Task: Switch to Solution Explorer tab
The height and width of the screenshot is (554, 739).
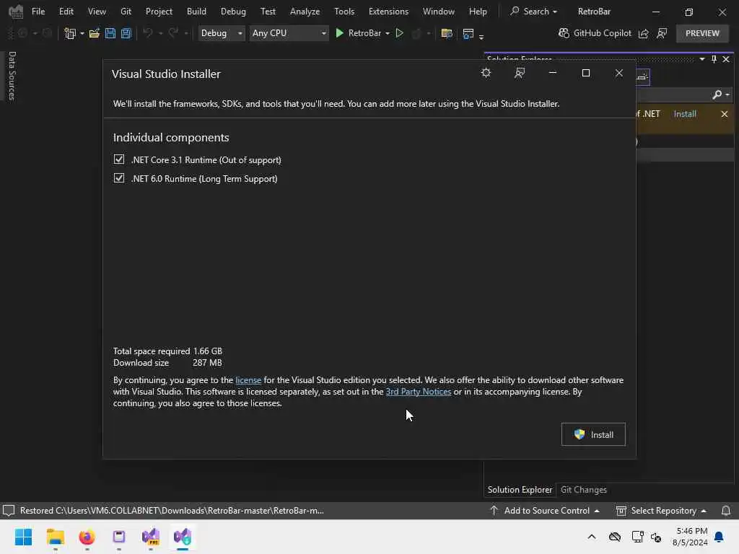Action: [520, 490]
